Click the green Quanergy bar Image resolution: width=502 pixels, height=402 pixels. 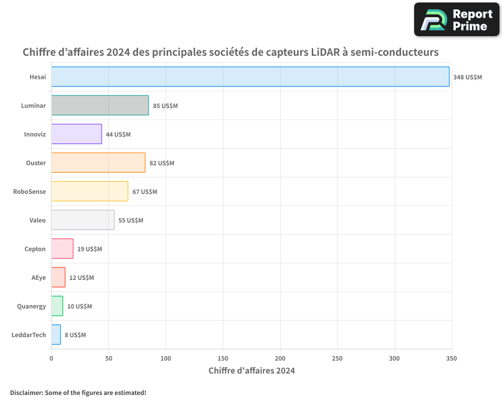click(x=57, y=306)
